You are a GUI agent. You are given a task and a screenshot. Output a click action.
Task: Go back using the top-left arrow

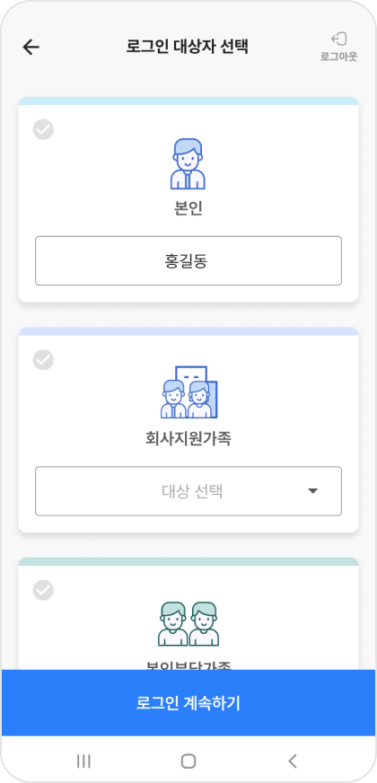point(31,47)
